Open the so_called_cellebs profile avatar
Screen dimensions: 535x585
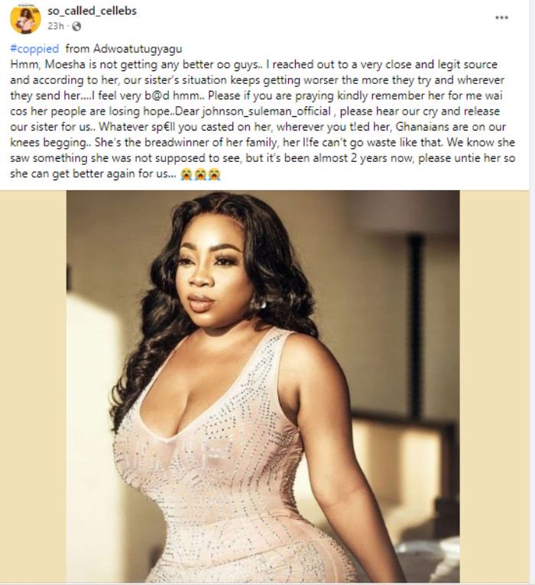point(25,19)
